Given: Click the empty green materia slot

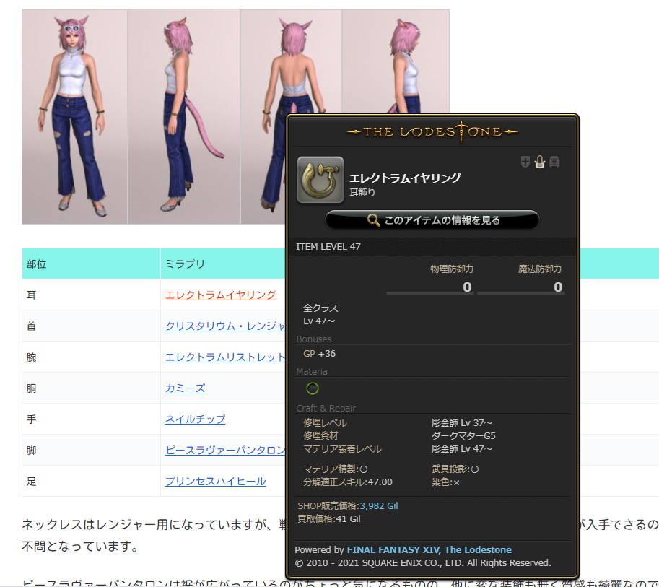Looking at the screenshot, I should pyautogui.click(x=313, y=388).
